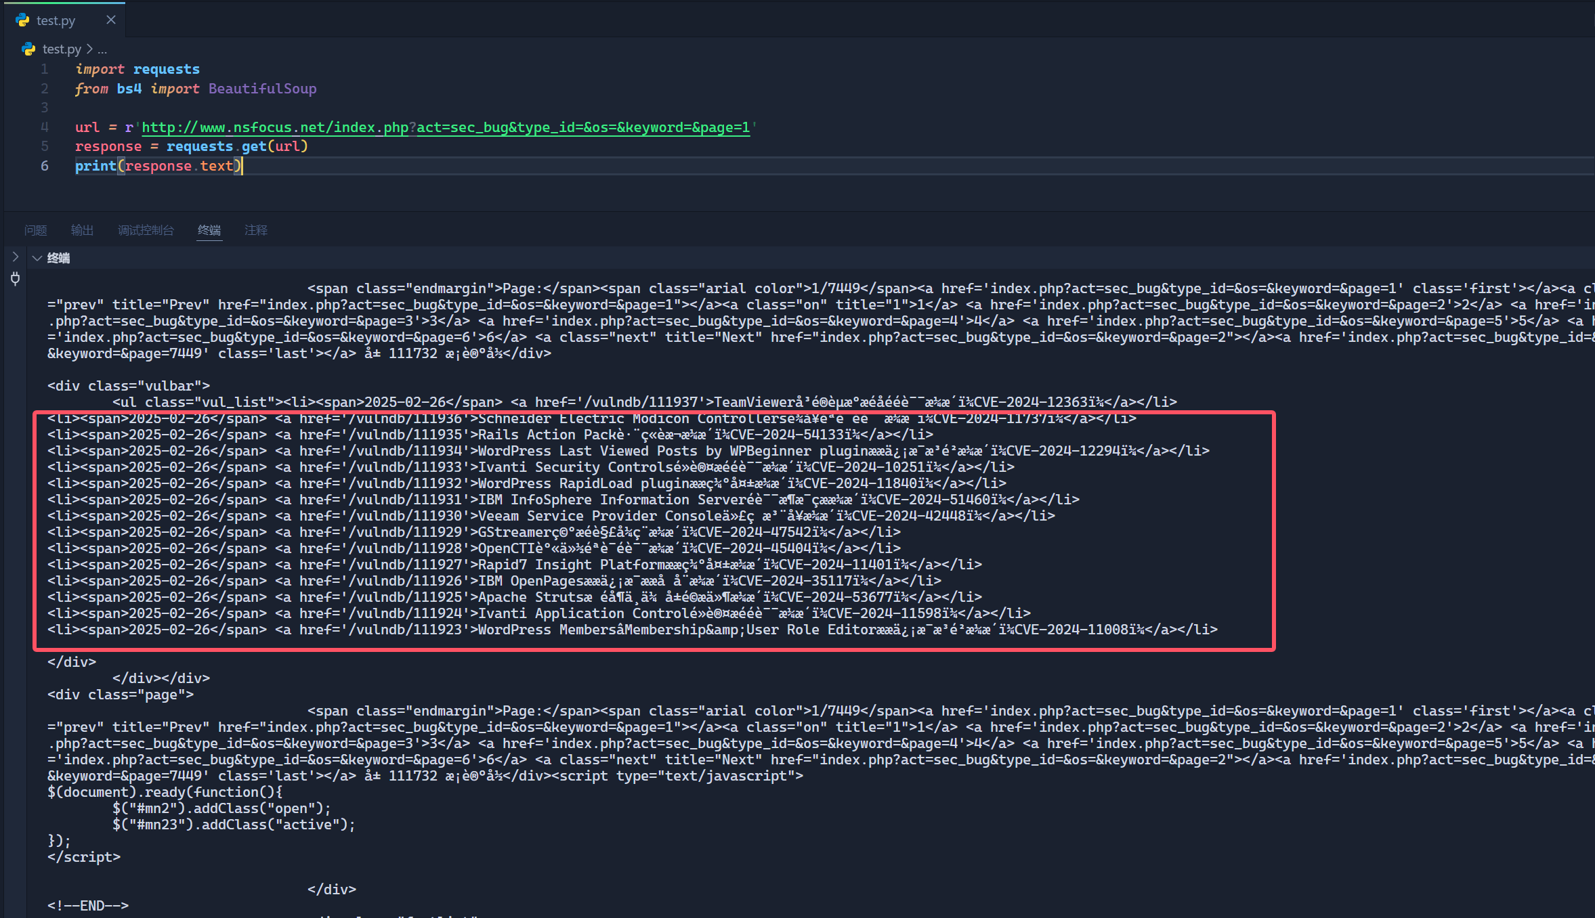Click 'requests' in the import statement on line 1

tap(166, 69)
